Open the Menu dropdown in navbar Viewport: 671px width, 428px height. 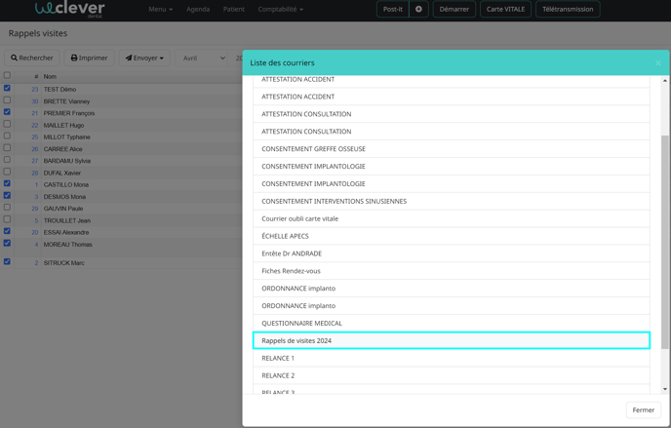point(161,9)
